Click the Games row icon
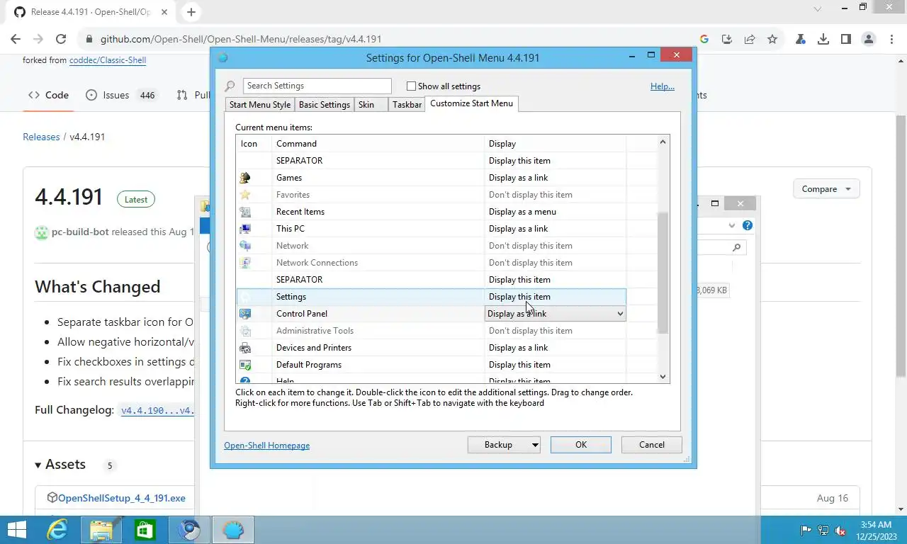The image size is (907, 544). [245, 178]
